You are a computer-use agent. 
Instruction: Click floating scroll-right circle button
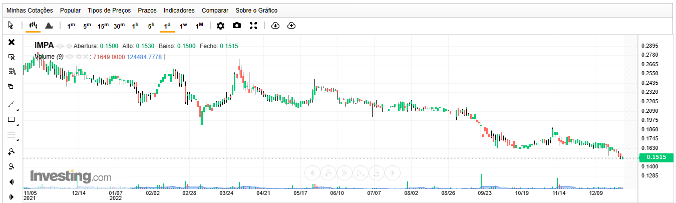point(392,173)
